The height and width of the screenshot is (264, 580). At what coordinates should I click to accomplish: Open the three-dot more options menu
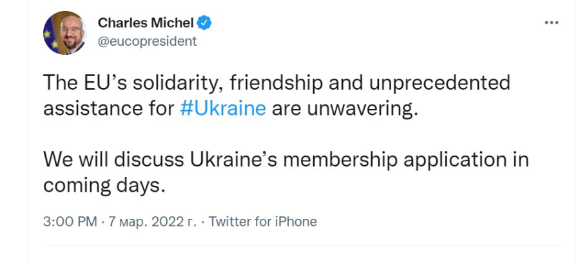551,23
